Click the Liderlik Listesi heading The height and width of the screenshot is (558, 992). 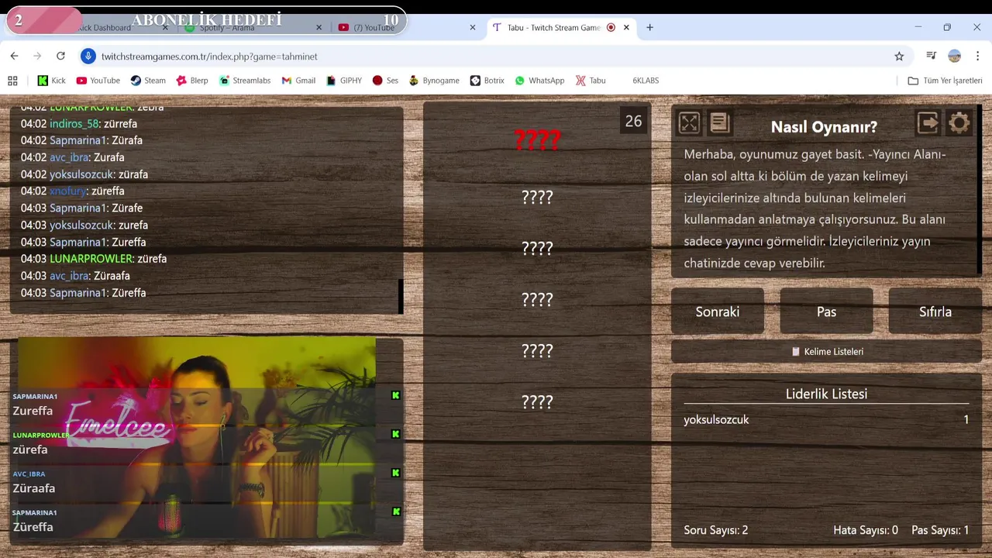point(826,394)
